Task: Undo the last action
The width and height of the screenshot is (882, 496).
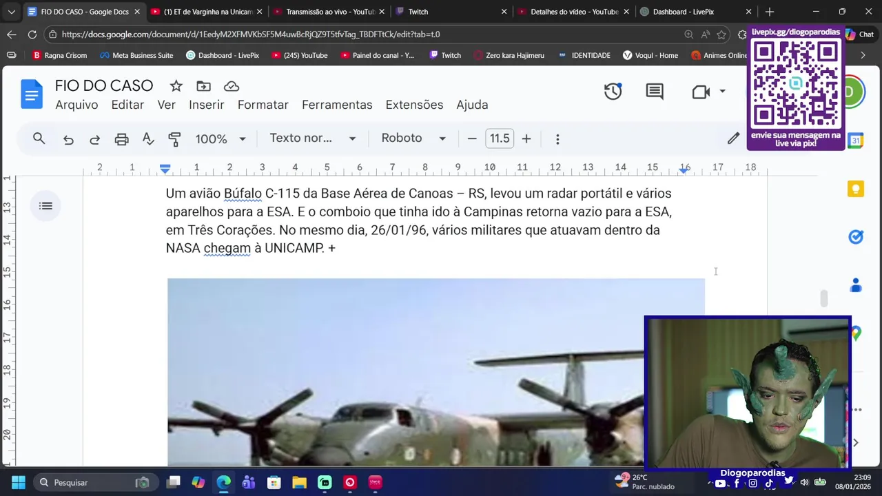Action: click(68, 139)
